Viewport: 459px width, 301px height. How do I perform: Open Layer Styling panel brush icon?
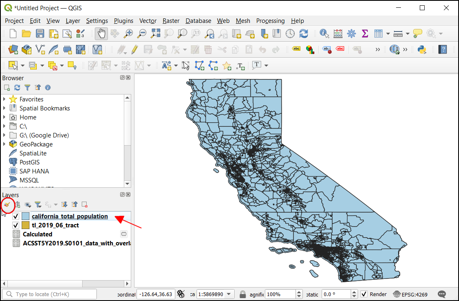click(x=7, y=204)
